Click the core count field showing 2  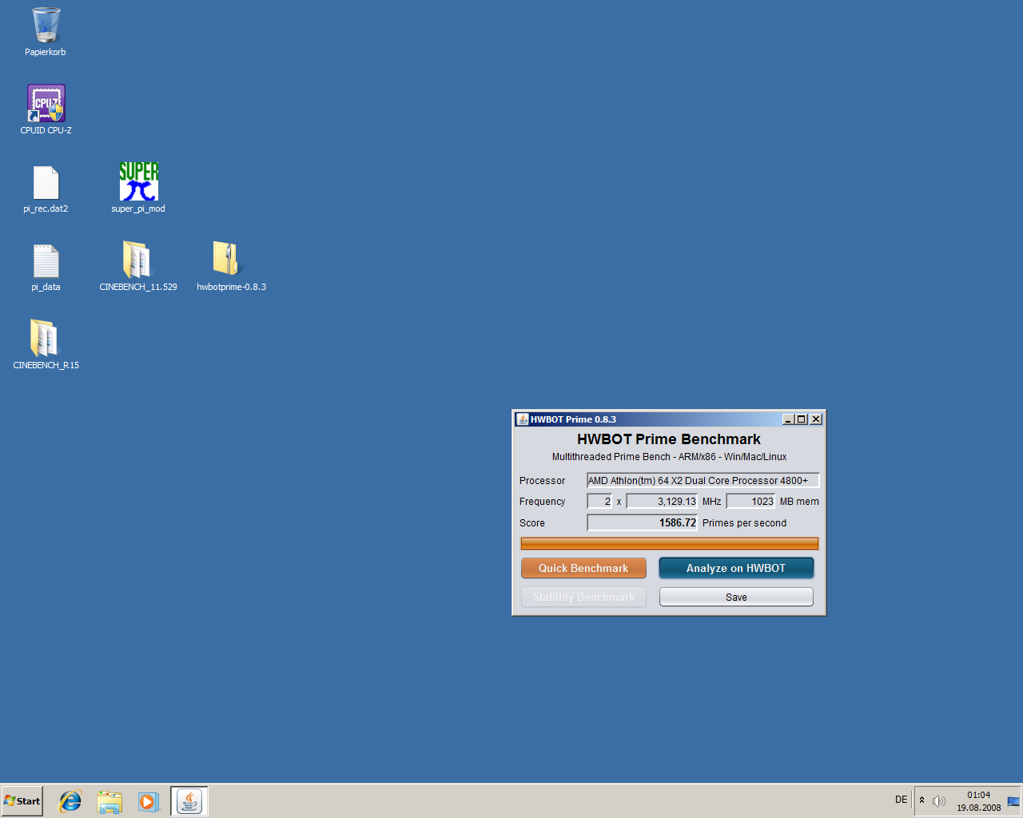point(599,501)
